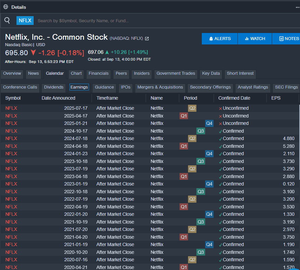Open the Chart tab

[x=76, y=73]
